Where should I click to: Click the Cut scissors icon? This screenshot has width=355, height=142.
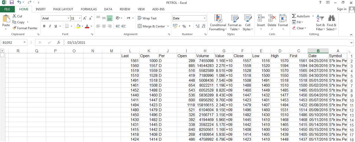14,16
